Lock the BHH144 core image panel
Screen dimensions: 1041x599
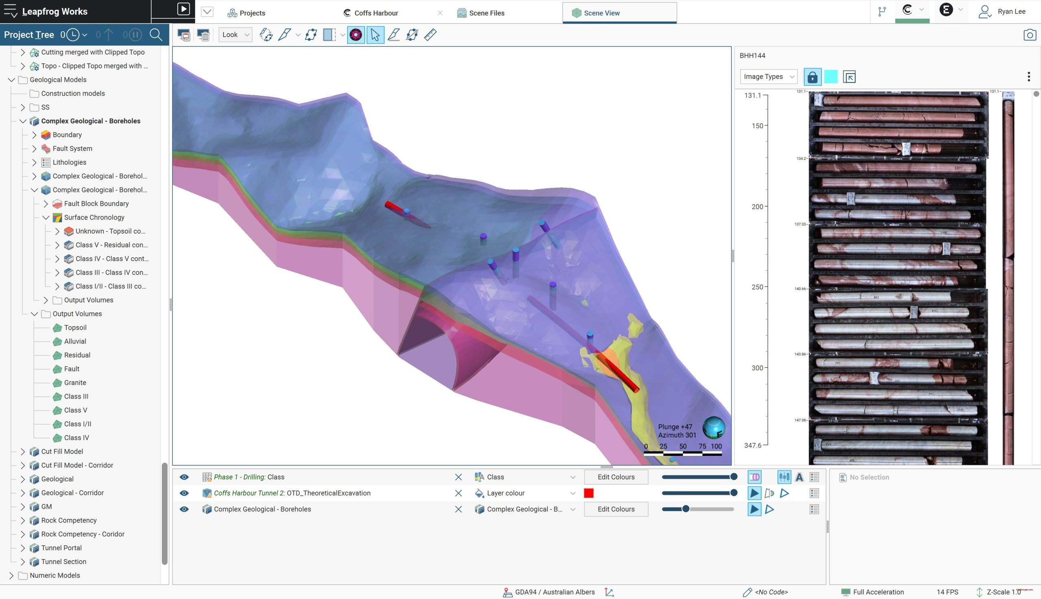[812, 76]
